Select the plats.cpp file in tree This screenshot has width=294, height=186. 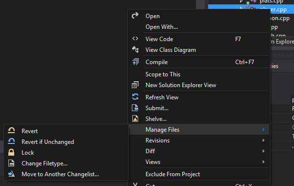(x=271, y=1)
